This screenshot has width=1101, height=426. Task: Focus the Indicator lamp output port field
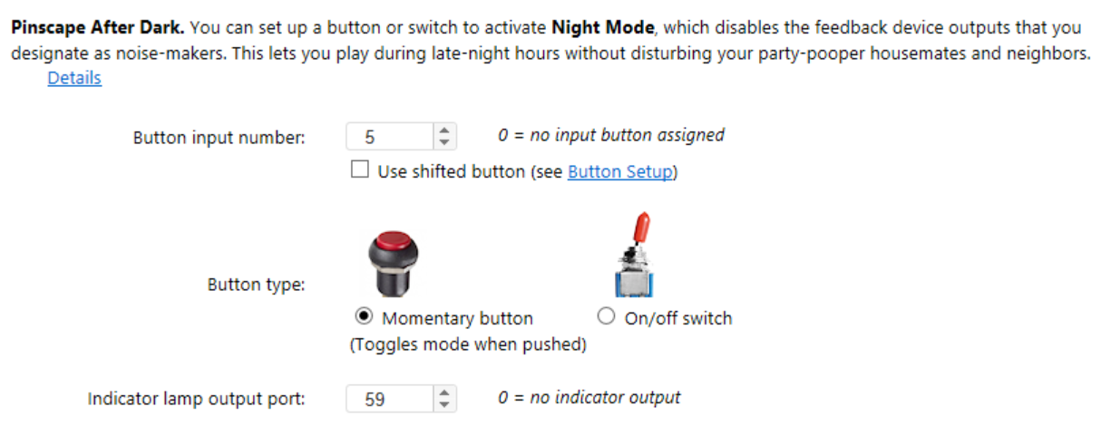[390, 398]
